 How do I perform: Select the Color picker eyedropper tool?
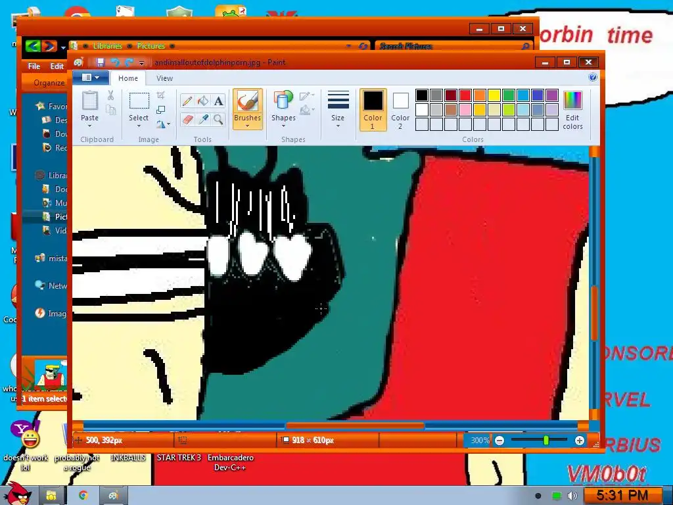202,119
